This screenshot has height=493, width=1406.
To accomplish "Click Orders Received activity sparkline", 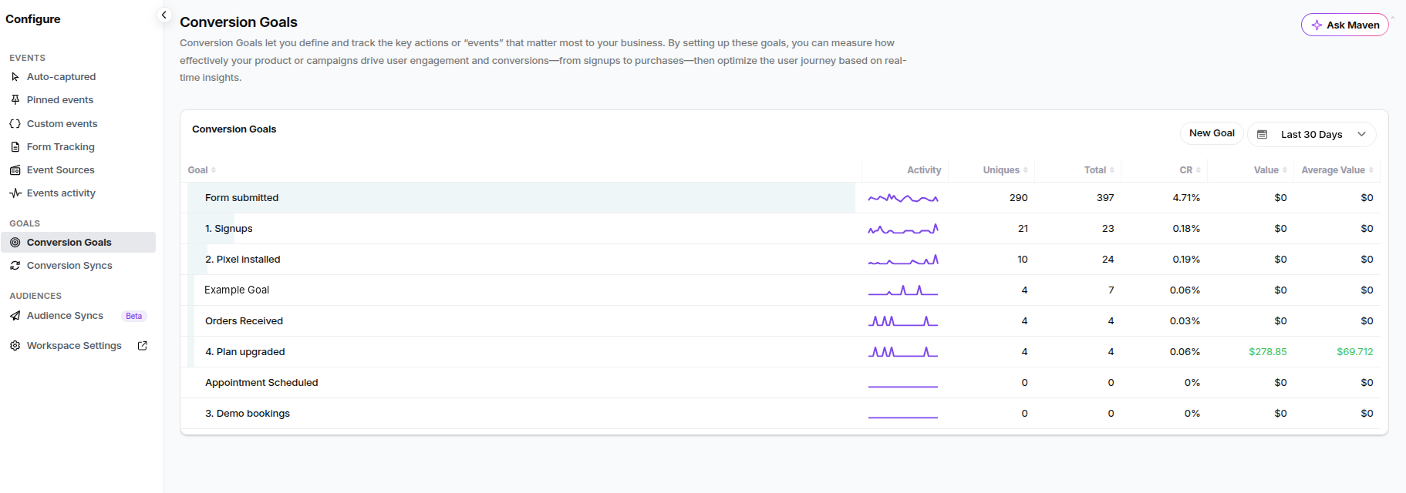I will (x=903, y=321).
